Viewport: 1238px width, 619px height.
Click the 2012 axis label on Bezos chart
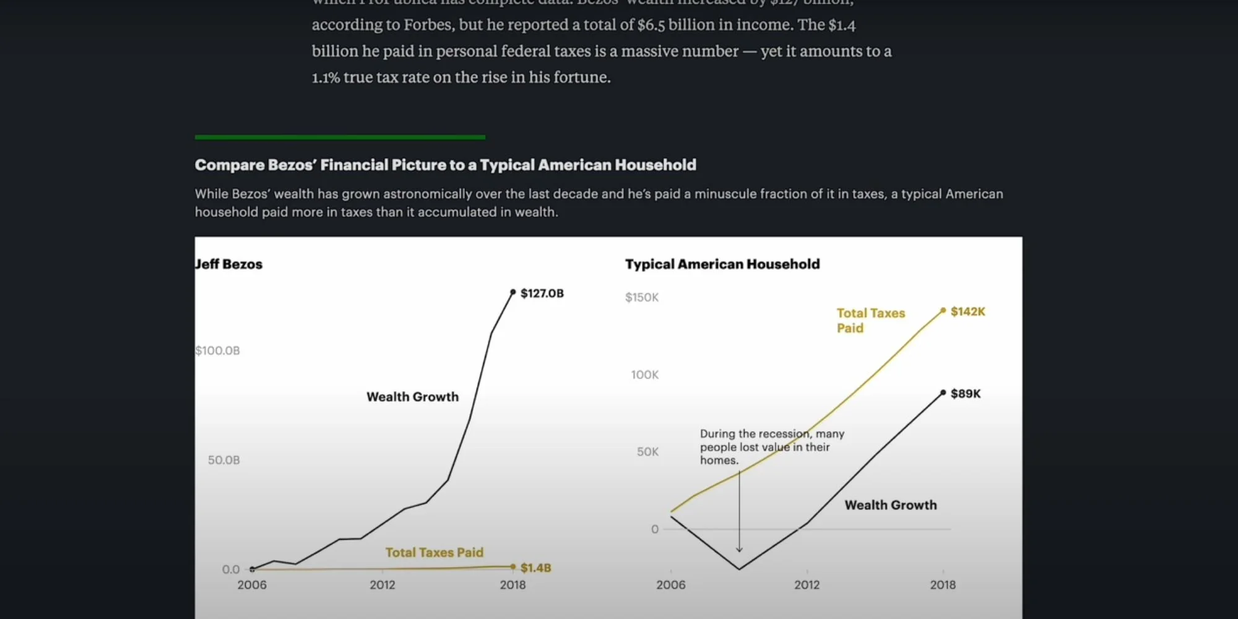pyautogui.click(x=383, y=585)
